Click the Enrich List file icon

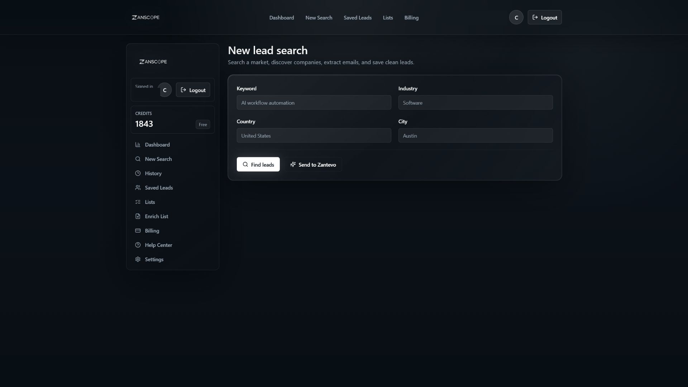point(138,216)
